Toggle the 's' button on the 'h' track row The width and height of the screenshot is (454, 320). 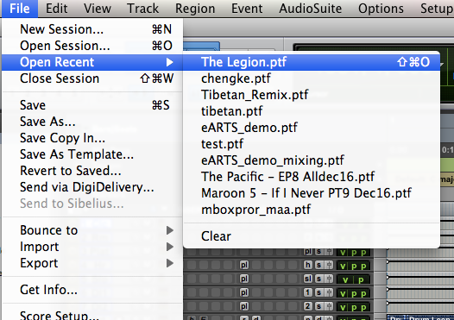click(x=318, y=265)
